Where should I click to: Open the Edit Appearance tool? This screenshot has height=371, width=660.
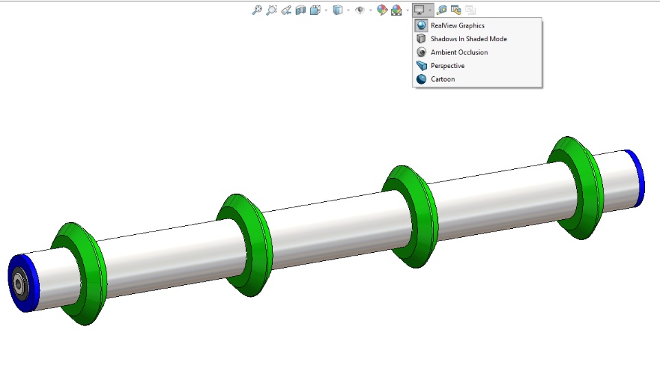tap(382, 10)
